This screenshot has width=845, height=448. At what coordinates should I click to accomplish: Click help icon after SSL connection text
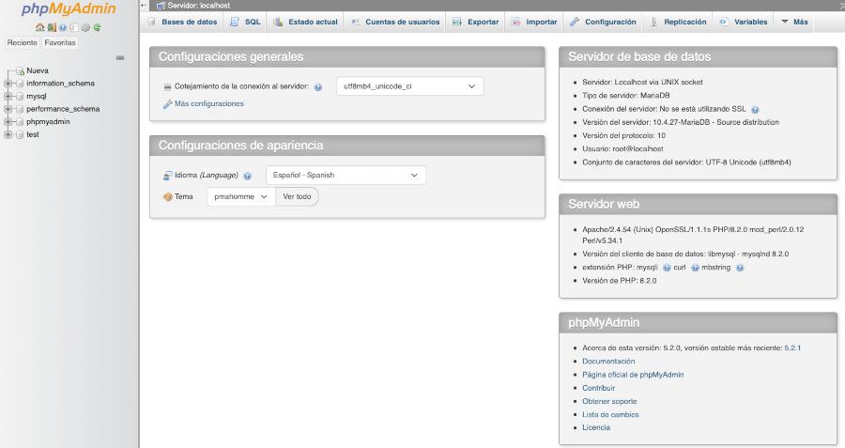point(755,110)
